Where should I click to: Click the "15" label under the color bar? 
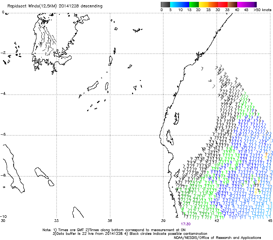coord(189,10)
